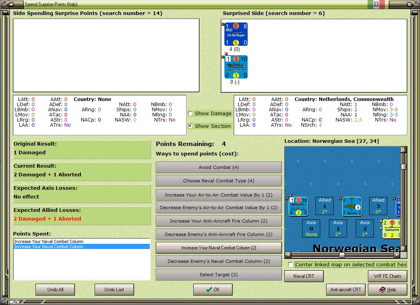Choose Avoid Combat (4) option
420x305 pixels.
click(x=218, y=167)
